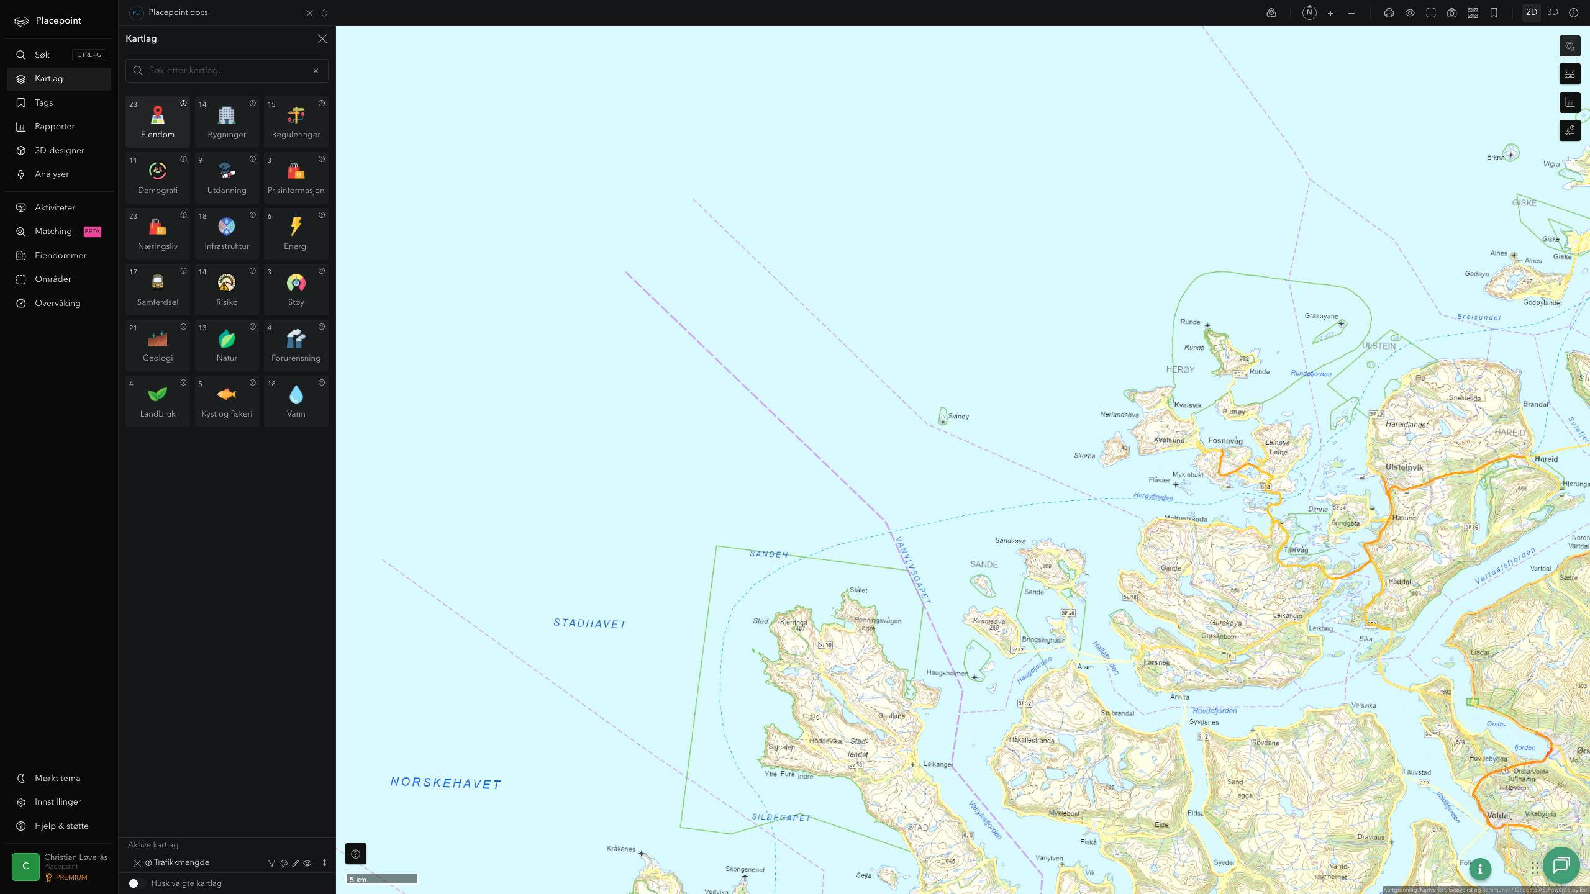Go to Overvåking
The image size is (1590, 894).
(x=59, y=303)
